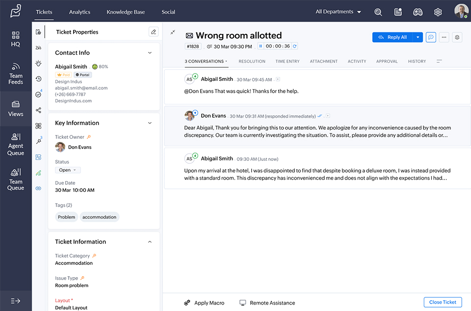Image resolution: width=471 pixels, height=311 pixels.
Task: Edit ticket properties with pencil icon
Action: [x=154, y=32]
